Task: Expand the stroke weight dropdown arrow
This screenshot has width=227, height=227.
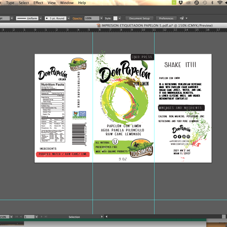Action: tap(12, 18)
